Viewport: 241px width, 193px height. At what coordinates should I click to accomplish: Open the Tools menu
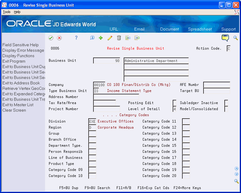pyautogui.click(x=7, y=12)
